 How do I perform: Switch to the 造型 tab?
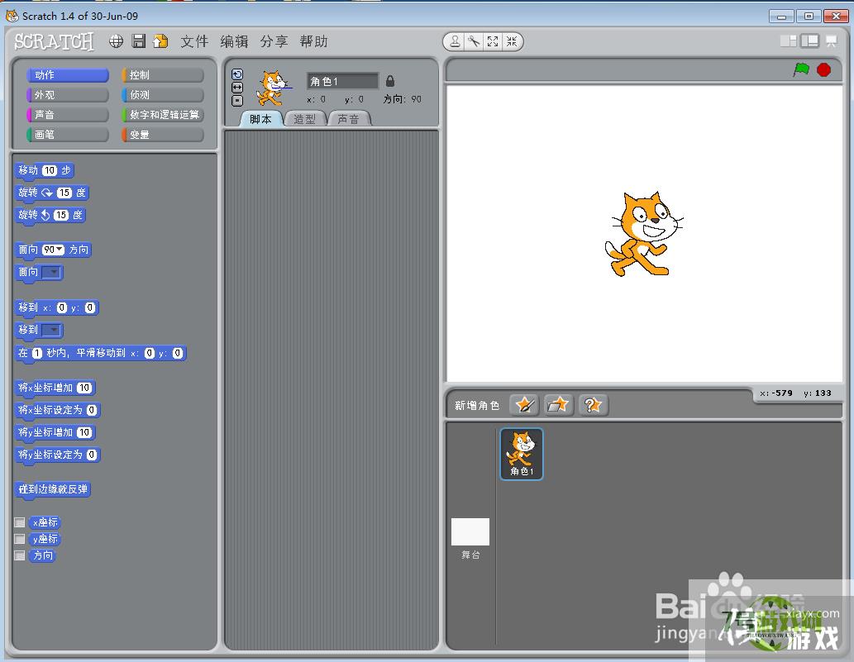click(305, 119)
